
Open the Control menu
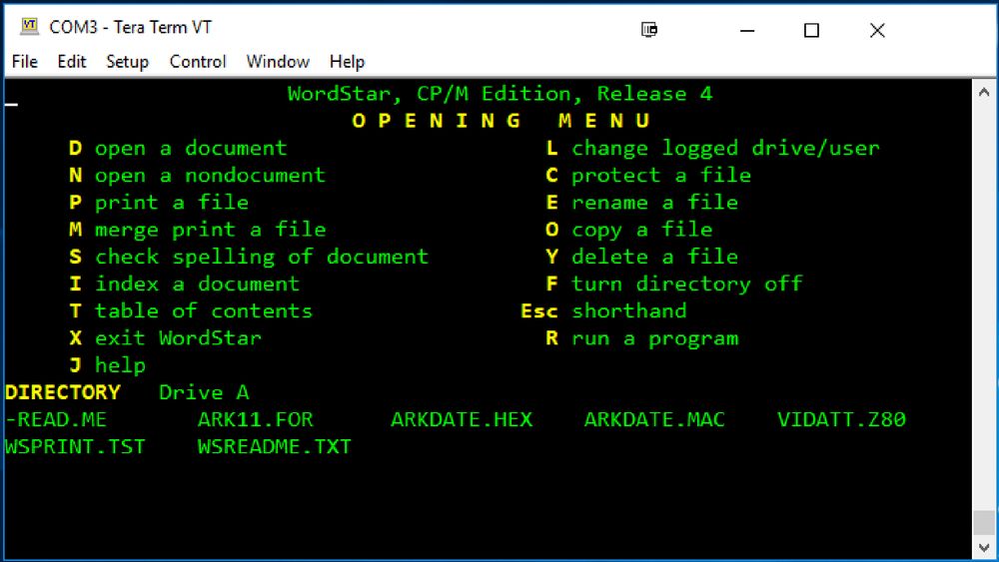click(x=198, y=62)
